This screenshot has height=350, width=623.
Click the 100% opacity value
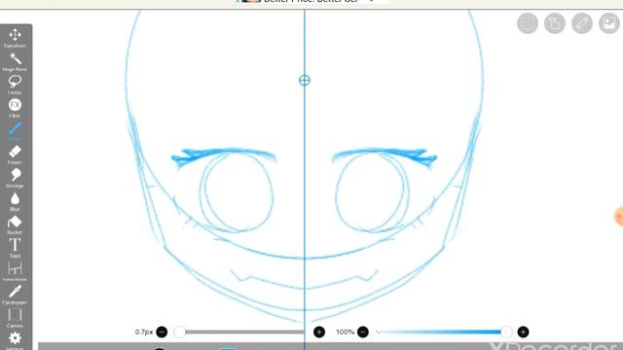coord(345,332)
